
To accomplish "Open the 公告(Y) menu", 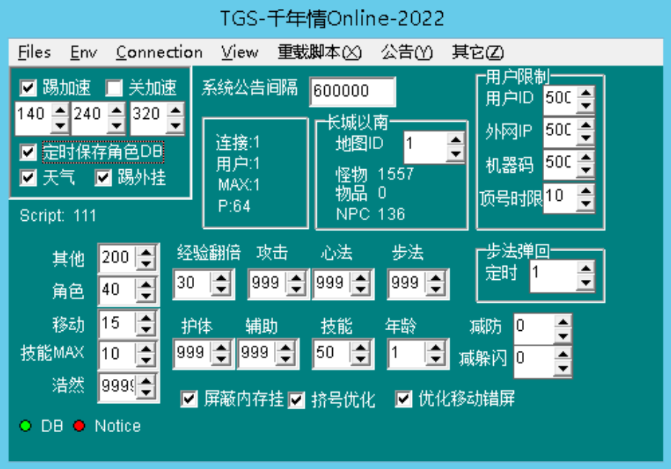I will pos(407,52).
